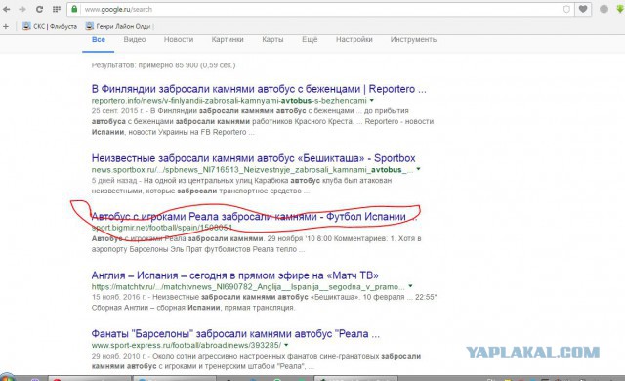Switch to the Картинки search tab

click(228, 40)
